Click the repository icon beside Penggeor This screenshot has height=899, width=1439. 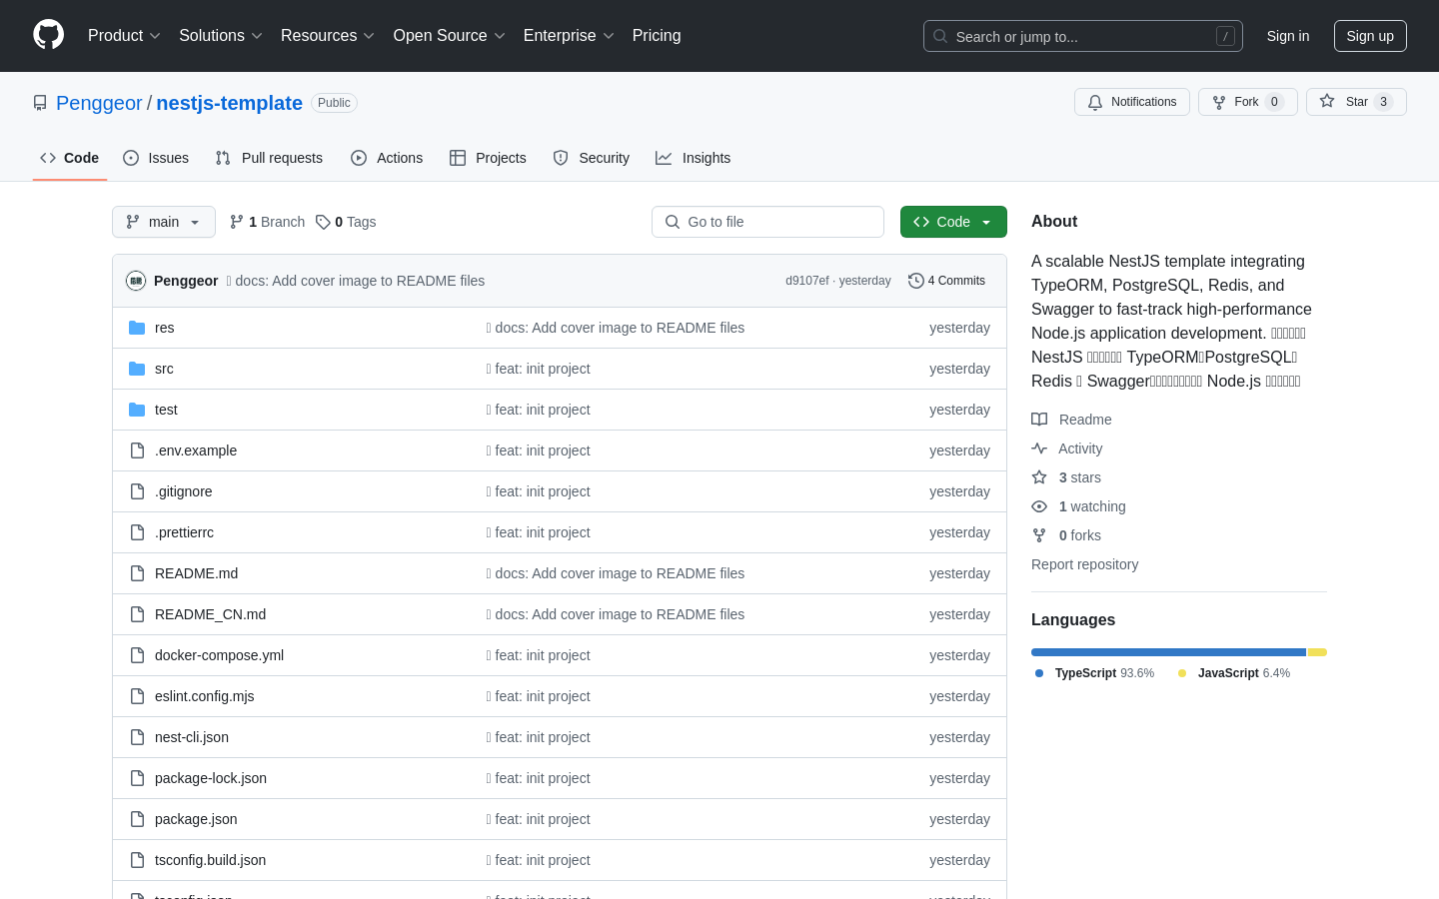point(40,103)
